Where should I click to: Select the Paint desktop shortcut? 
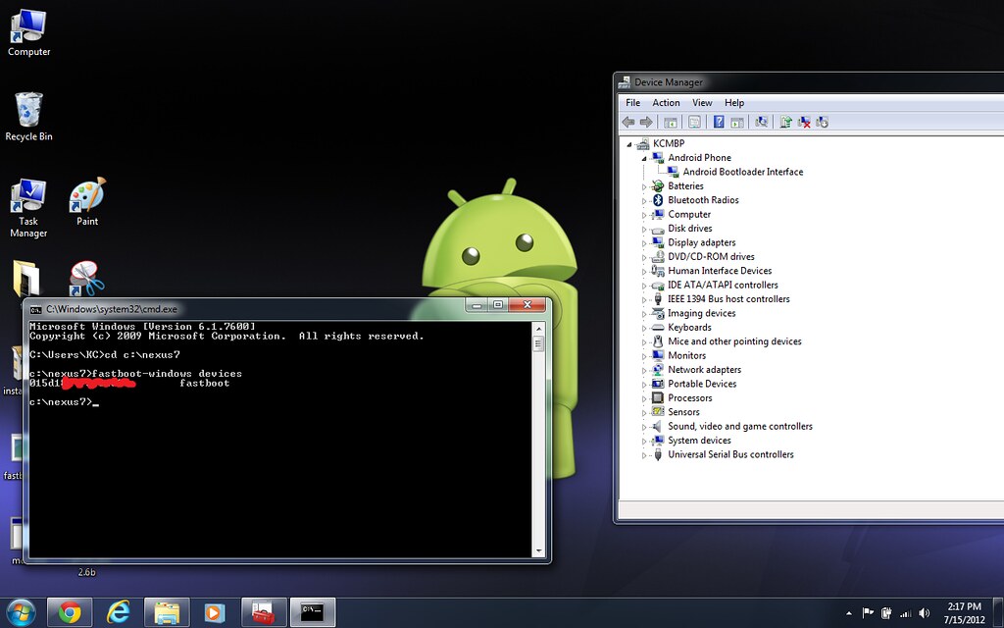coord(87,202)
